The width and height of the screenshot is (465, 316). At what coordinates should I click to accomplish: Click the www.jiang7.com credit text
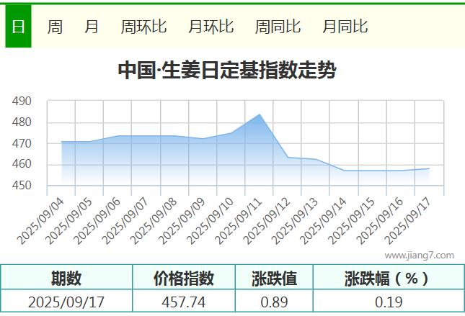pos(419,256)
